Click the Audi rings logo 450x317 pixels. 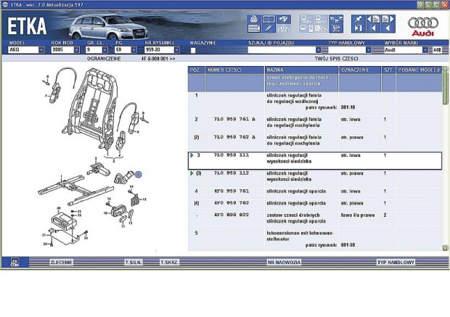point(423,23)
